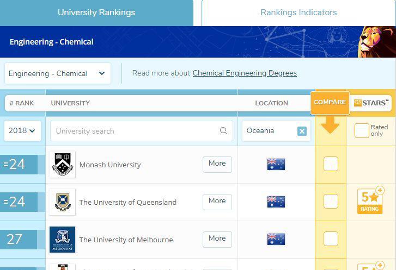The width and height of the screenshot is (396, 270).
Task: Click the Australian flag for Monash University
Action: click(x=276, y=164)
